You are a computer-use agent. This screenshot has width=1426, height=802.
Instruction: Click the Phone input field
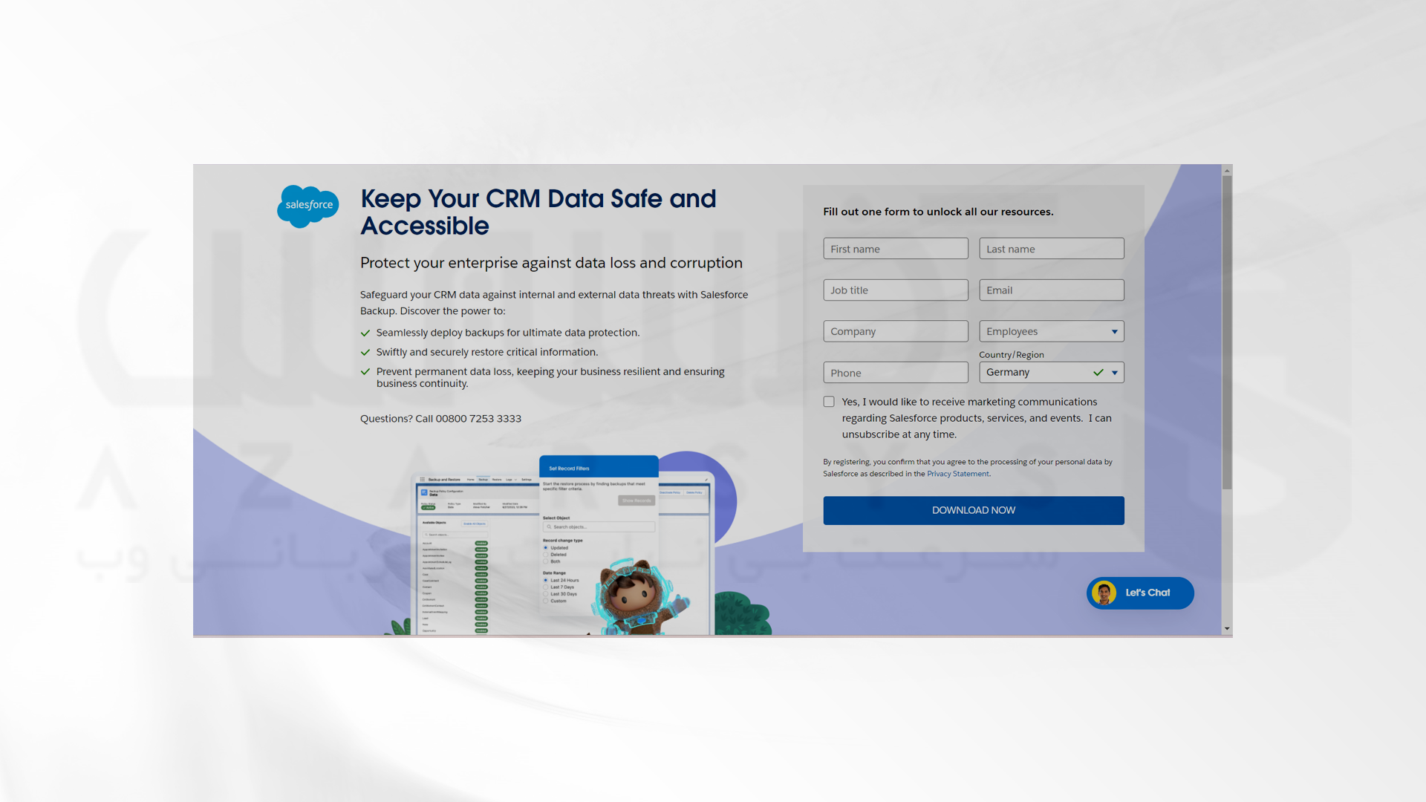coord(895,373)
